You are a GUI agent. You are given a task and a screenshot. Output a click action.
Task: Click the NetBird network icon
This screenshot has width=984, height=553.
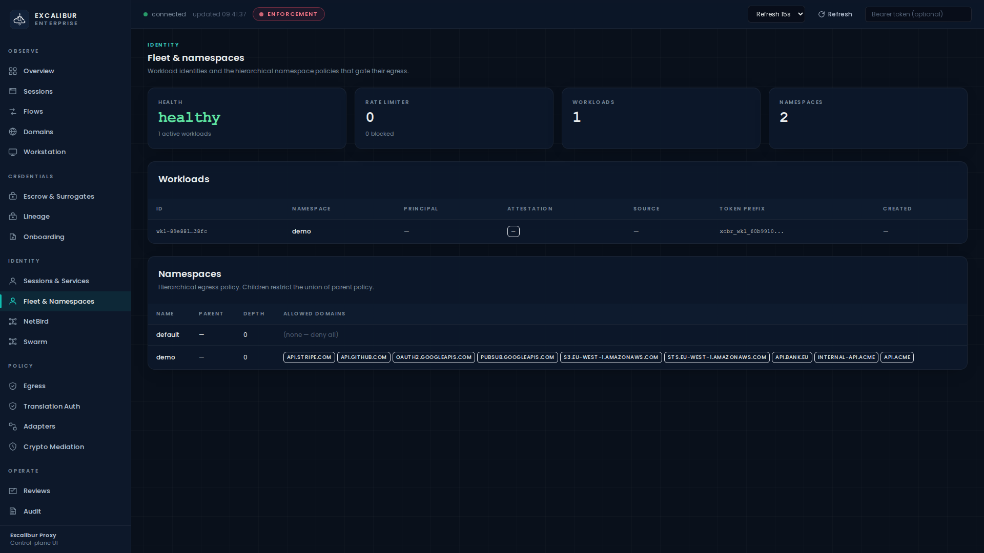[x=13, y=322]
